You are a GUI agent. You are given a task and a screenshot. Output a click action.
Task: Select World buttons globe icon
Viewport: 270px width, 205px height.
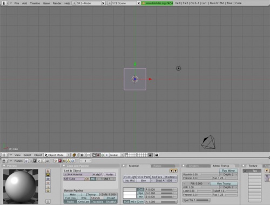(72, 161)
